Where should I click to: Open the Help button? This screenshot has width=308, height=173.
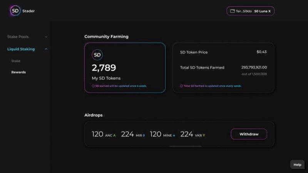pyautogui.click(x=297, y=165)
